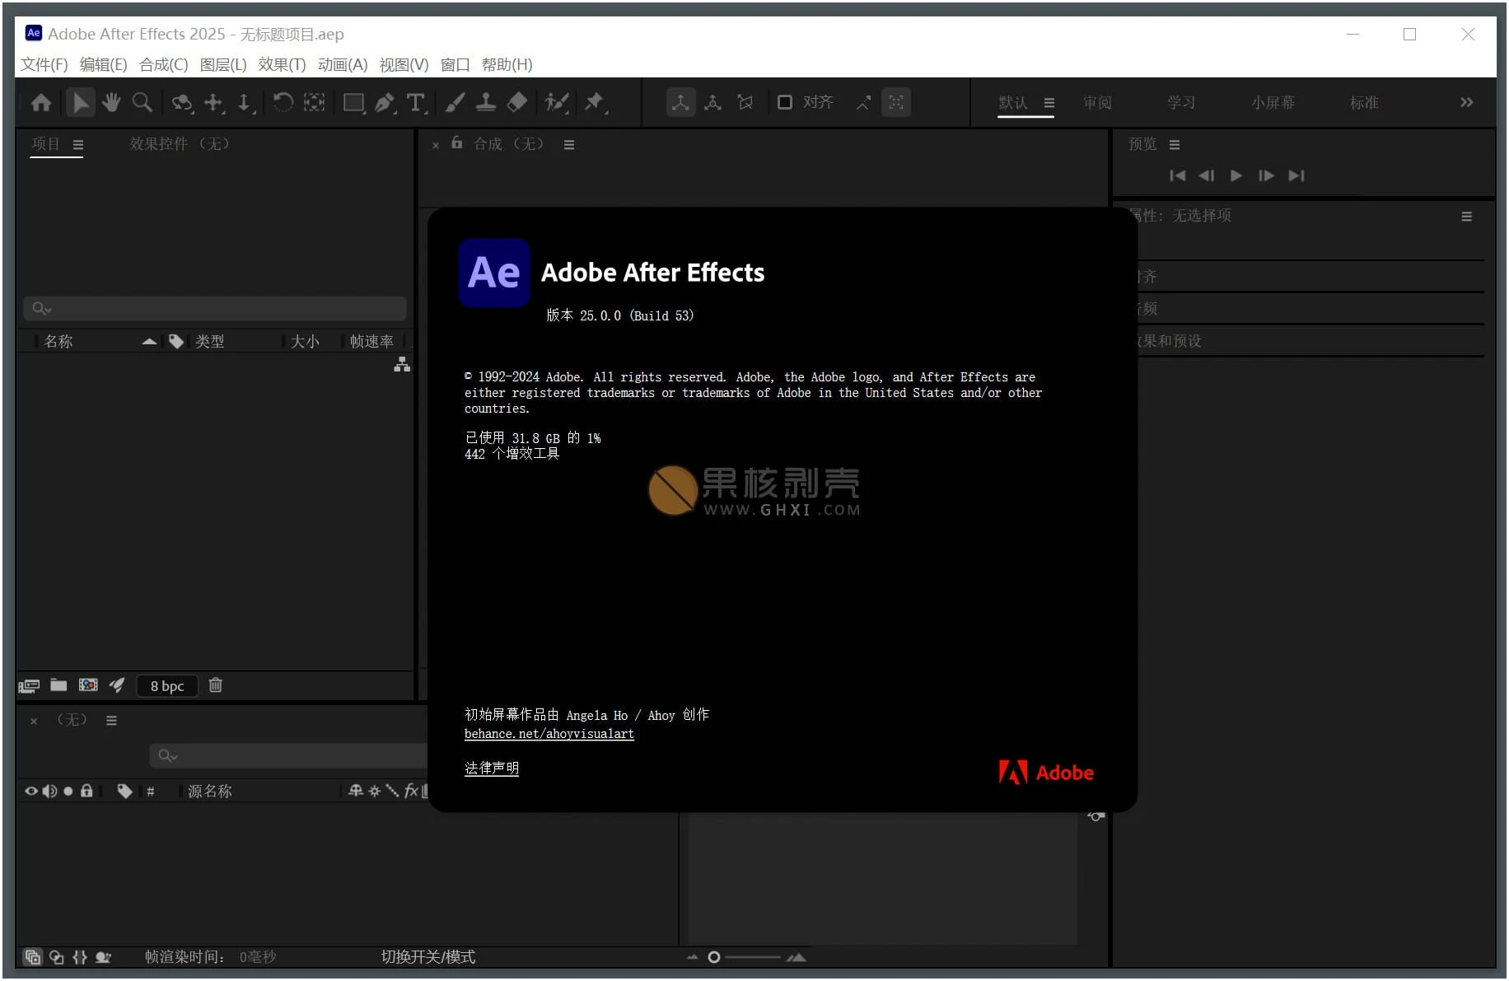Delete selected project items with trash icon
1509x981 pixels.
click(216, 685)
